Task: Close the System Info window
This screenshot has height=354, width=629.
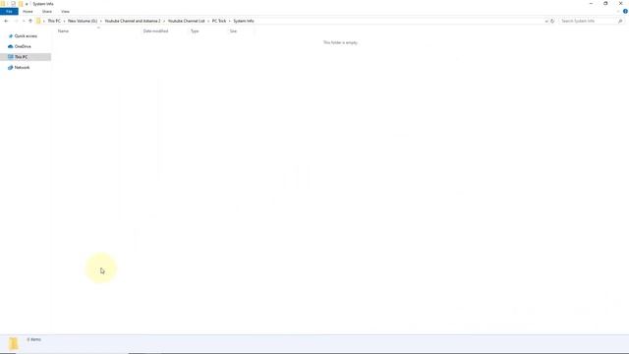Action: [x=620, y=4]
